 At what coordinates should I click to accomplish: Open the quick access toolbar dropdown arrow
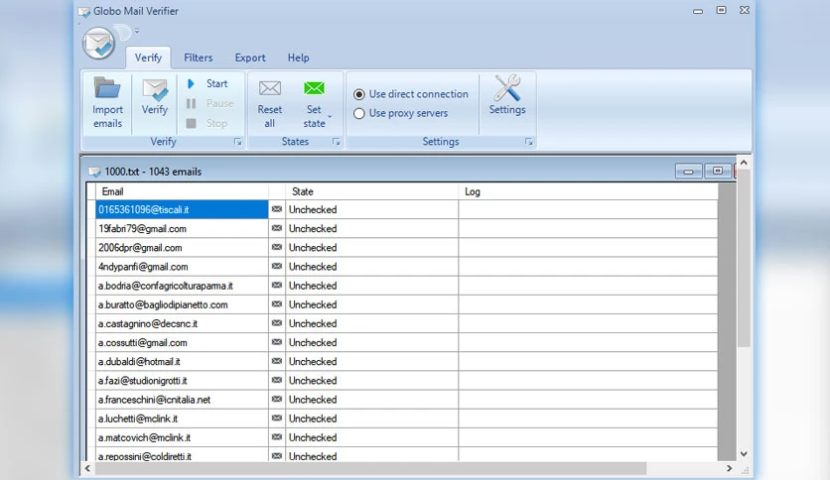click(137, 31)
